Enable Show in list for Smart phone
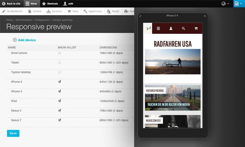The width and height of the screenshot is (245, 147). (x=59, y=53)
